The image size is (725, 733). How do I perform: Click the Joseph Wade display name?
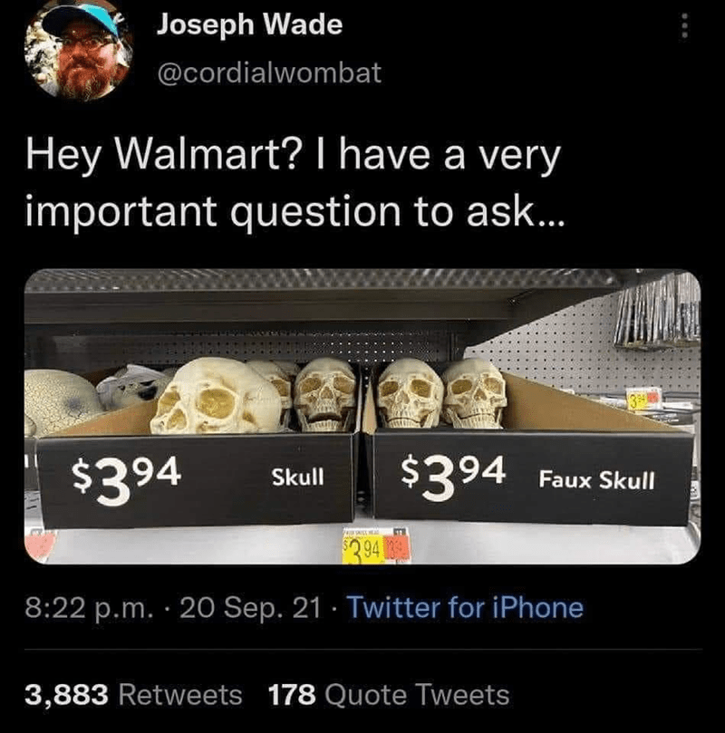[249, 24]
